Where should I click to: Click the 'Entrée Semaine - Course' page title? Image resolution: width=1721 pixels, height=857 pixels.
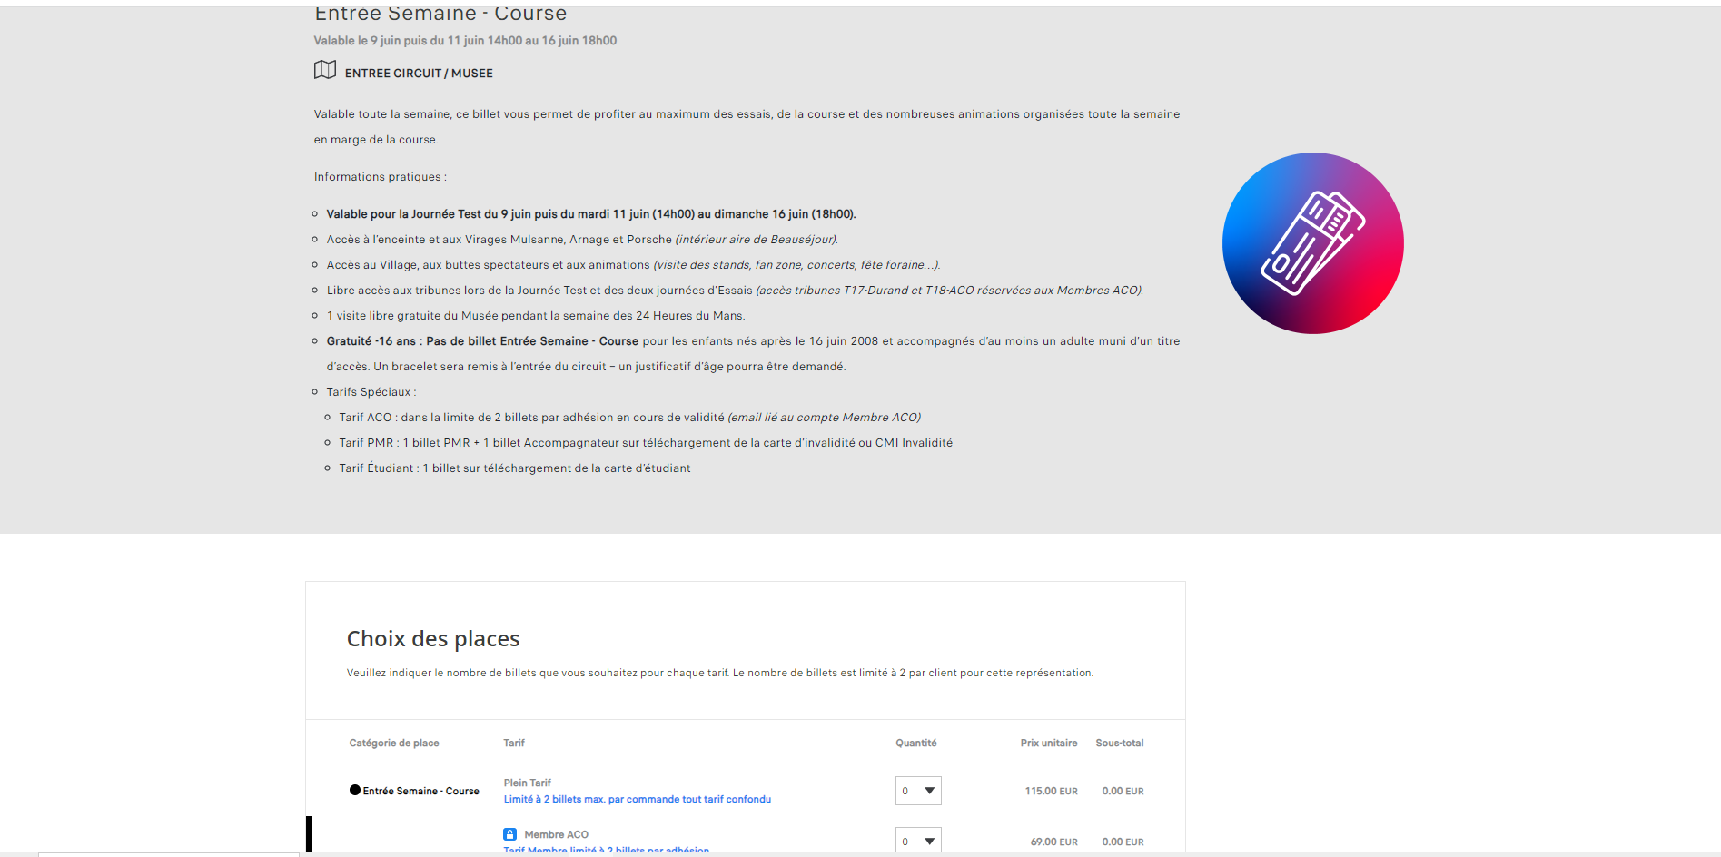(440, 14)
